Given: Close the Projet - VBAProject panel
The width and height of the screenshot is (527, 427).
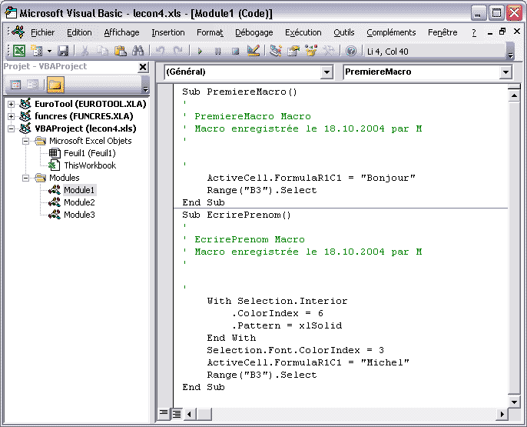Looking at the screenshot, I should [x=143, y=67].
